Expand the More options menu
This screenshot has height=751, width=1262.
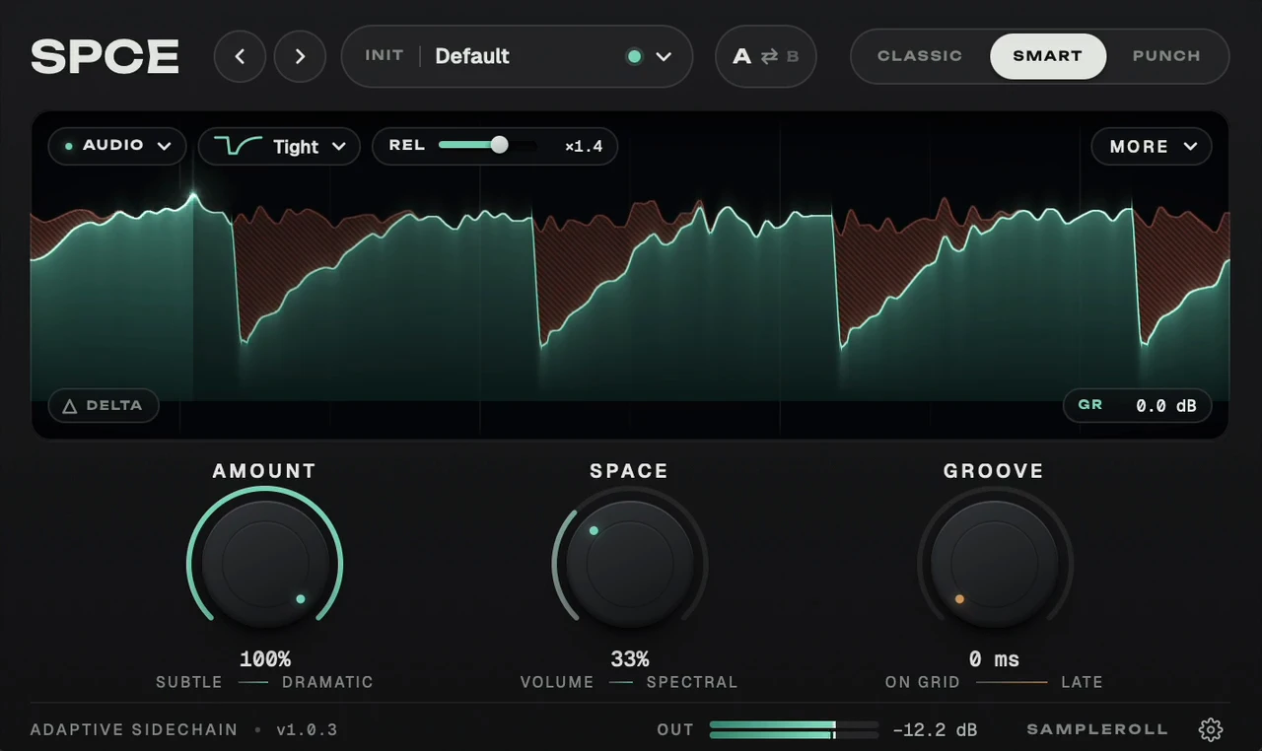(x=1152, y=146)
